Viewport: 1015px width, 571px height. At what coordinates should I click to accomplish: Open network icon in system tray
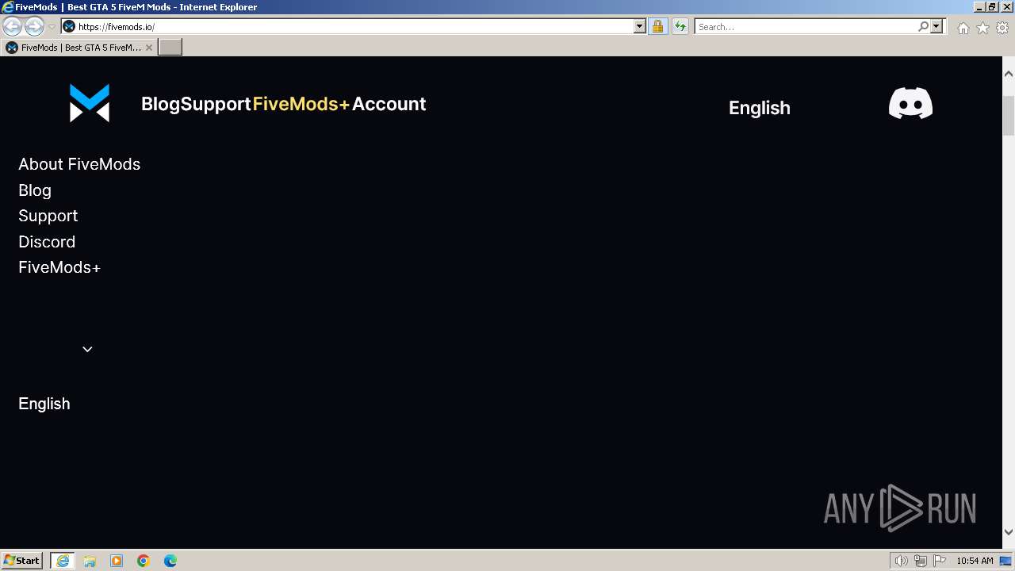(921, 561)
